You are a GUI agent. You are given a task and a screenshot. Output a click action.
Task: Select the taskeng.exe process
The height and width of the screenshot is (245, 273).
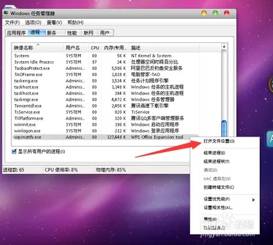point(106,80)
